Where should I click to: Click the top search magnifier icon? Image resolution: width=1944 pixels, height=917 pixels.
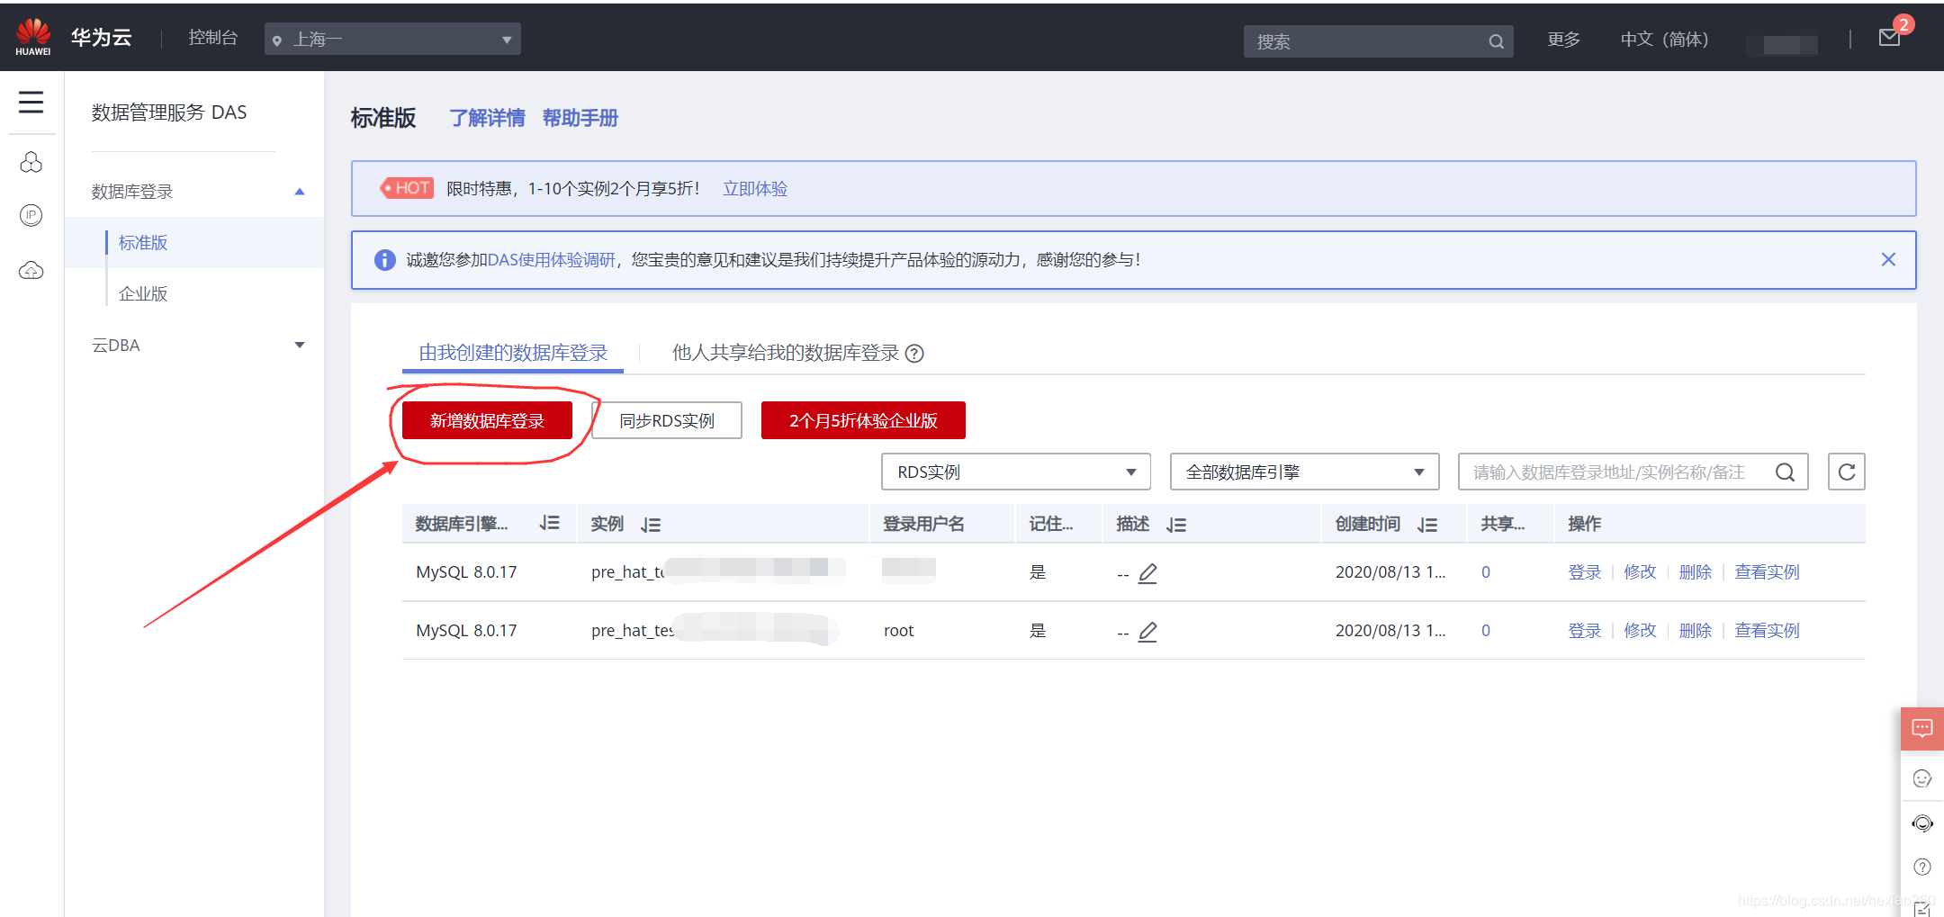(1496, 41)
